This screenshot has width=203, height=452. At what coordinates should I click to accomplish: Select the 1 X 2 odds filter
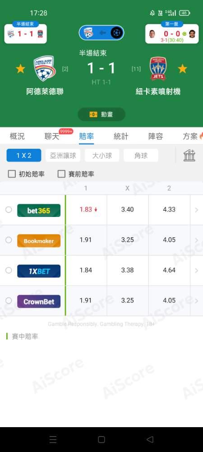click(x=24, y=155)
